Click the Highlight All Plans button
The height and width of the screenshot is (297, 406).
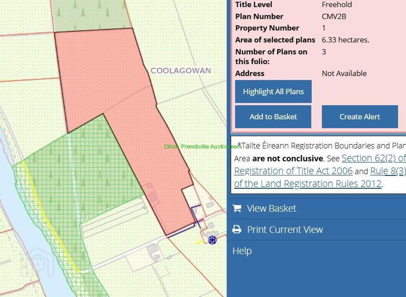coord(273,92)
